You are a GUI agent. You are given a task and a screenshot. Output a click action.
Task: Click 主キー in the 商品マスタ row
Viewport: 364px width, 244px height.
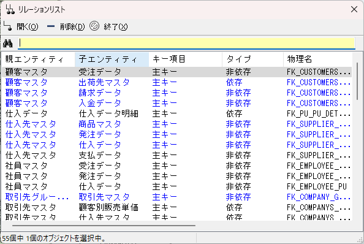pyautogui.click(x=165, y=124)
